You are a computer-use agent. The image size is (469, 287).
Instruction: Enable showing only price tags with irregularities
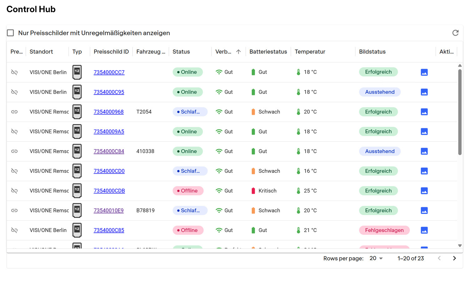[x=11, y=33]
